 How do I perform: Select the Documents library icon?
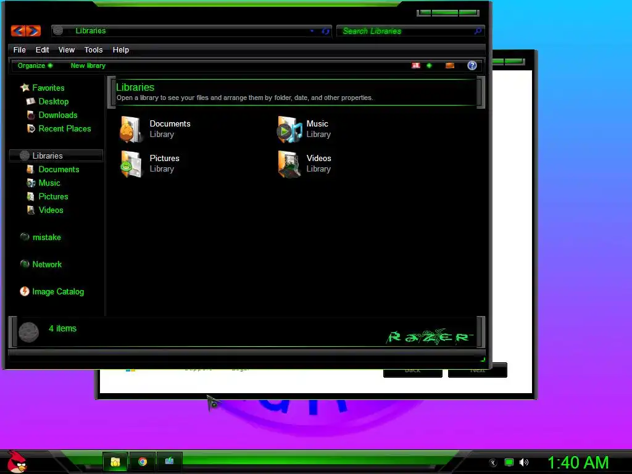point(131,130)
